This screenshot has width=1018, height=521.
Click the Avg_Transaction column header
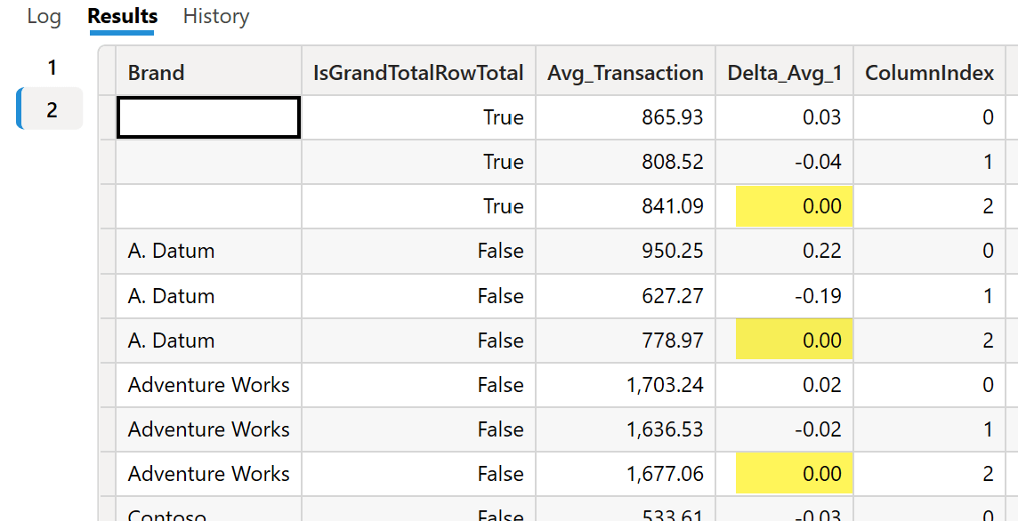(x=626, y=73)
